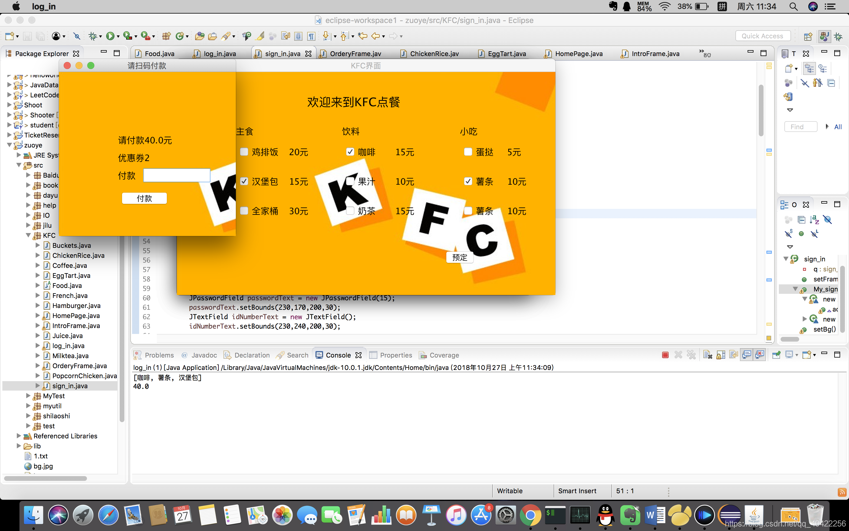Click the Quick Access field
The height and width of the screenshot is (531, 849).
pyautogui.click(x=763, y=36)
